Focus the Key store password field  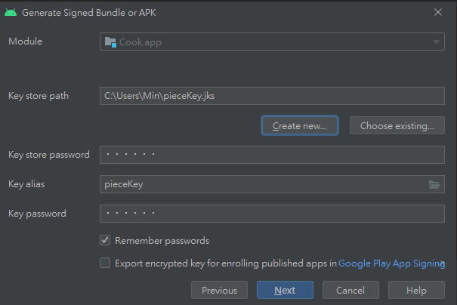pyautogui.click(x=272, y=155)
